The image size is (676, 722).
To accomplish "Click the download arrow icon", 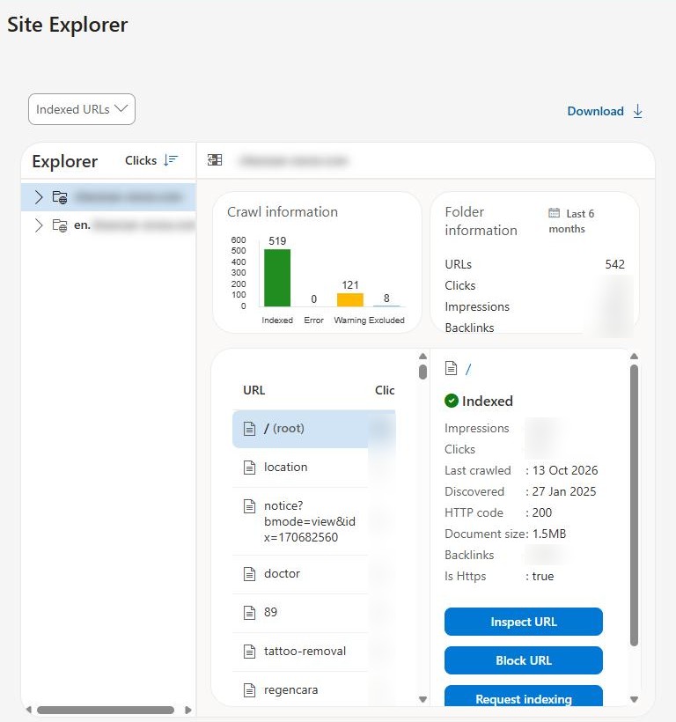I will click(638, 111).
